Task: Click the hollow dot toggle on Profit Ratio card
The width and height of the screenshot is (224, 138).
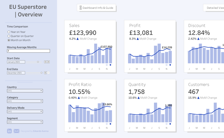Action: tap(107, 124)
